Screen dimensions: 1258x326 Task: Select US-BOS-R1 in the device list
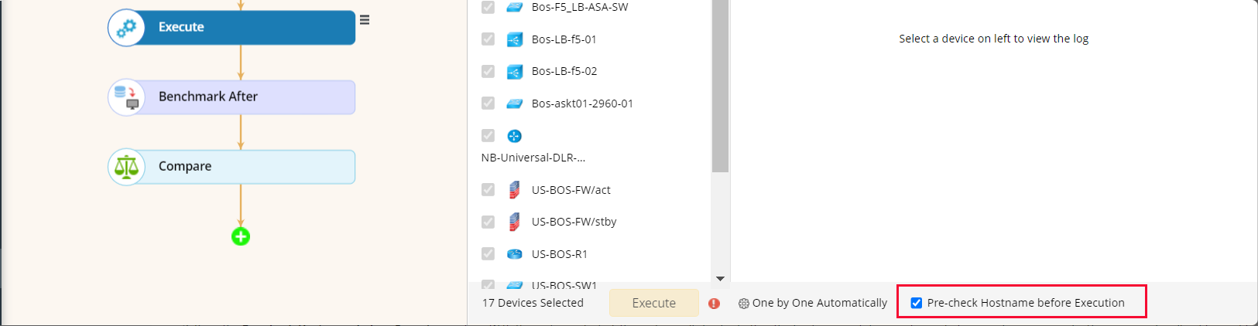pos(559,254)
